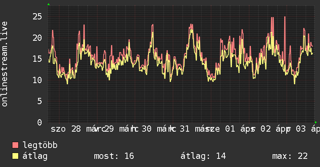The width and height of the screenshot is (320, 167).
Task: Click the 30 date label on x-axis
Action: [x=146, y=129]
